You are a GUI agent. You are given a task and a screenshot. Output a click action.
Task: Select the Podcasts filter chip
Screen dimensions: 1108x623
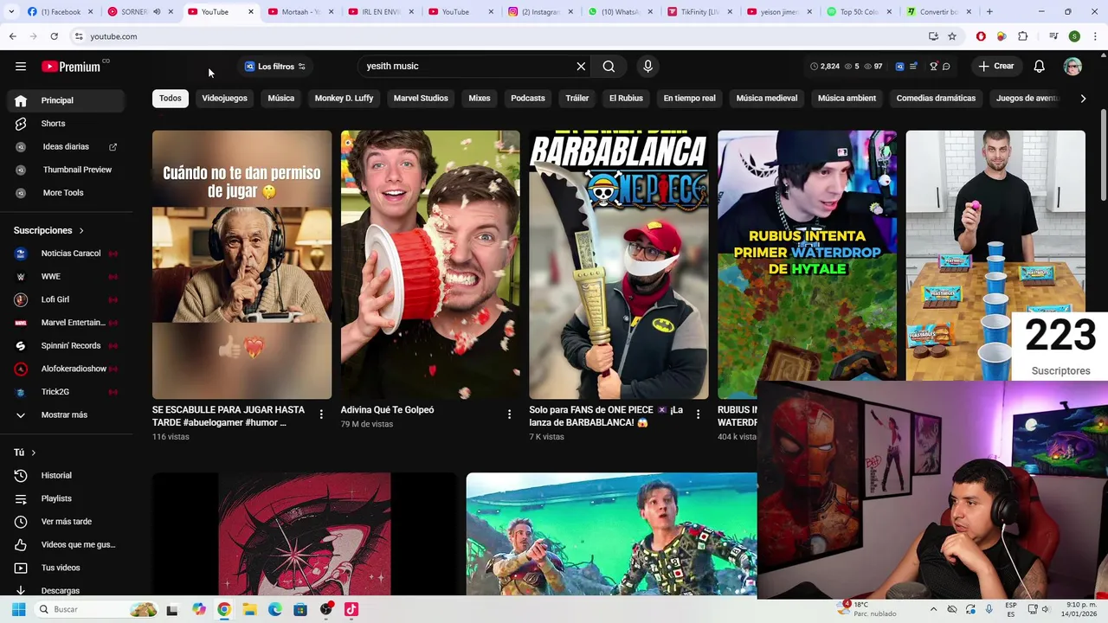pos(528,98)
